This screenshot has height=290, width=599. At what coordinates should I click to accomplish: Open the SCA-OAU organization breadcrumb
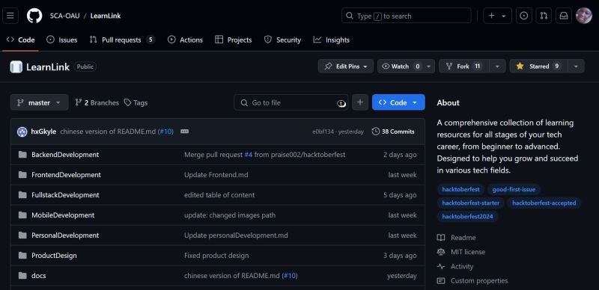click(x=64, y=16)
